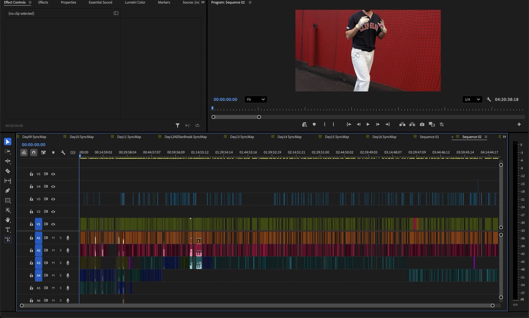The image size is (529, 318).
Task: Open Effect Controls panel menu
Action: click(x=30, y=2)
